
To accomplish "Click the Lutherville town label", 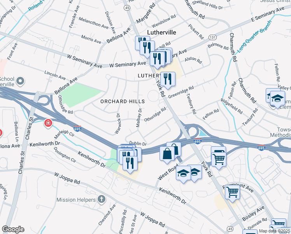I will (x=161, y=32).
